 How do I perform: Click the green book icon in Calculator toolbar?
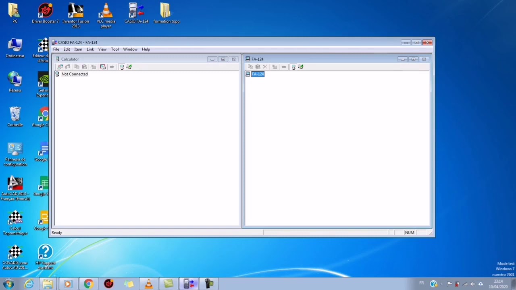(x=129, y=67)
